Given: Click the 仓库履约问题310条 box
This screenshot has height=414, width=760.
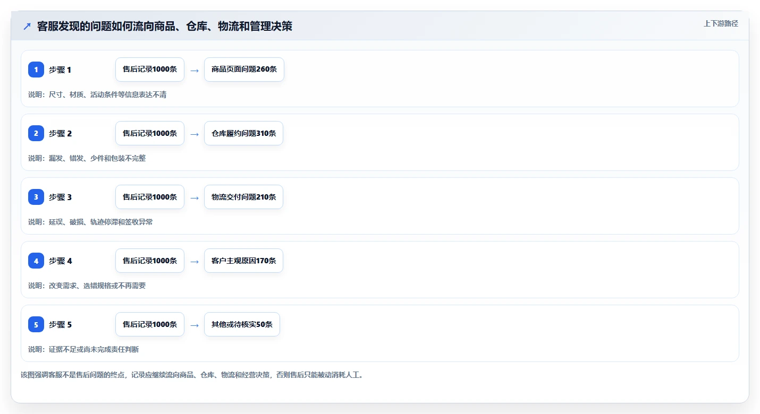Looking at the screenshot, I should [243, 133].
